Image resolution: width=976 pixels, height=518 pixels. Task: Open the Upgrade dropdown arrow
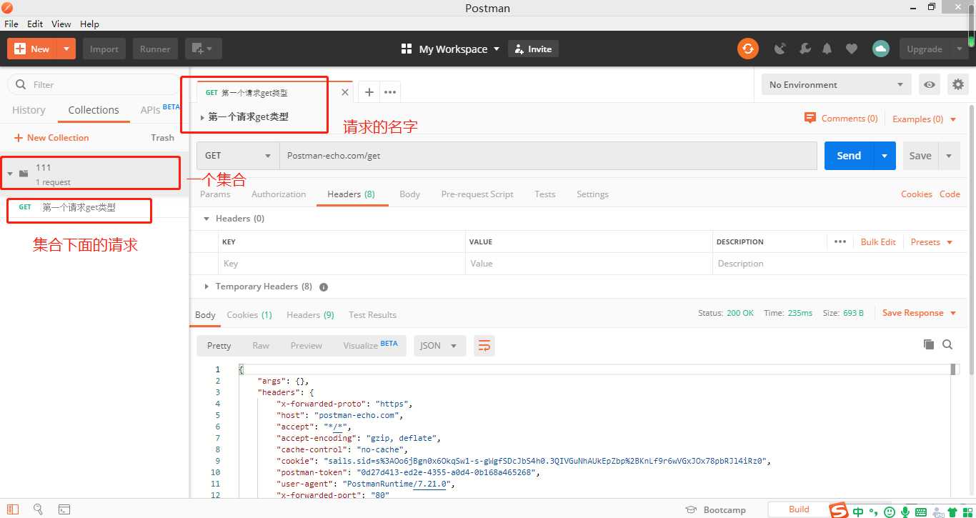pos(958,49)
